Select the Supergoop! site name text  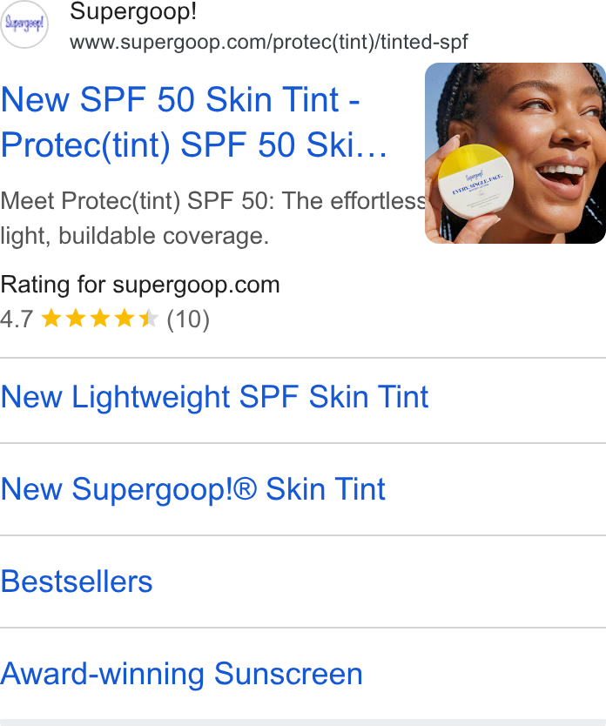133,11
